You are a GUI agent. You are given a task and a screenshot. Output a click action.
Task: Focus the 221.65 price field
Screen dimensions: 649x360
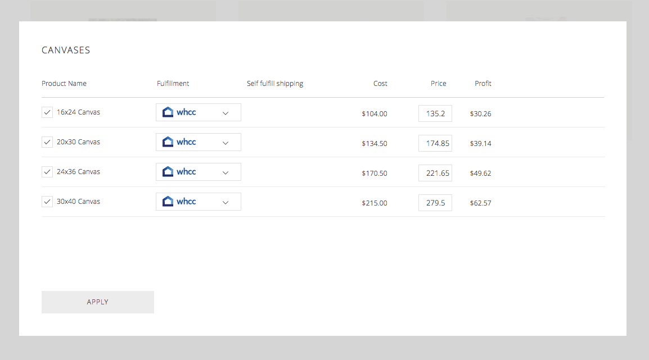coord(435,173)
